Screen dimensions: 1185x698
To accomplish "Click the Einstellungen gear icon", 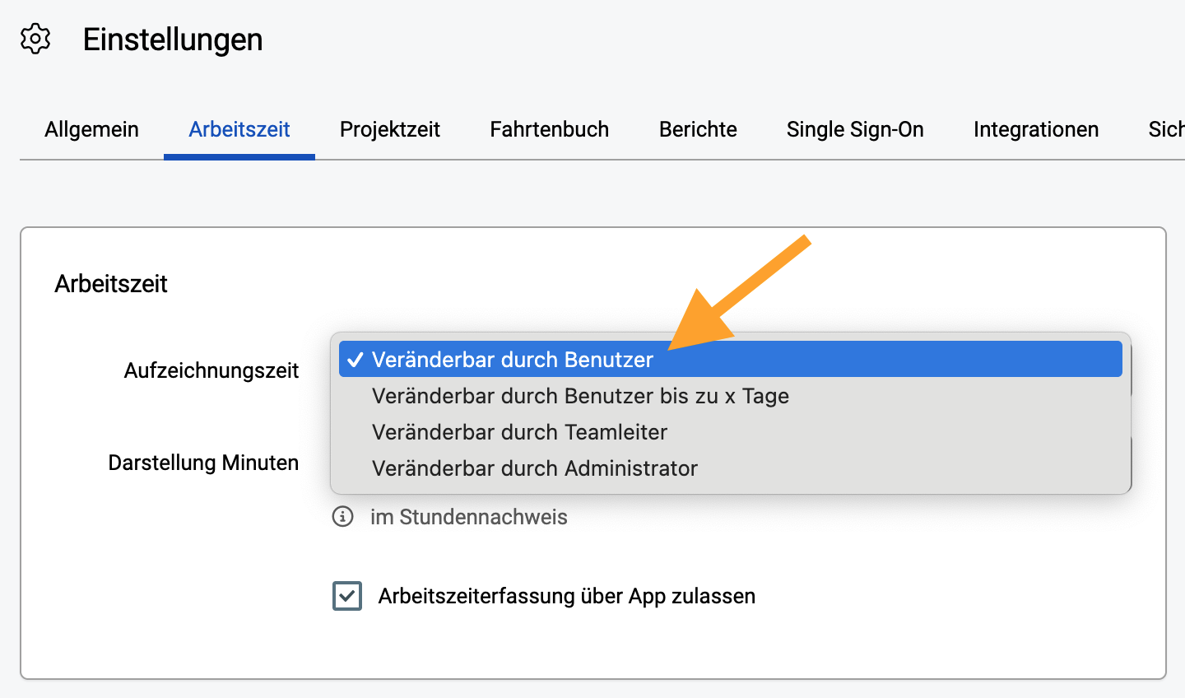I will [x=35, y=39].
